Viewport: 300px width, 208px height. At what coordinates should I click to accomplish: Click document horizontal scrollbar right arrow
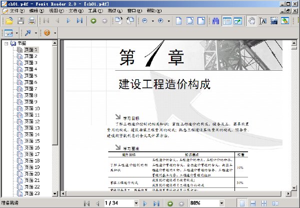(288, 193)
